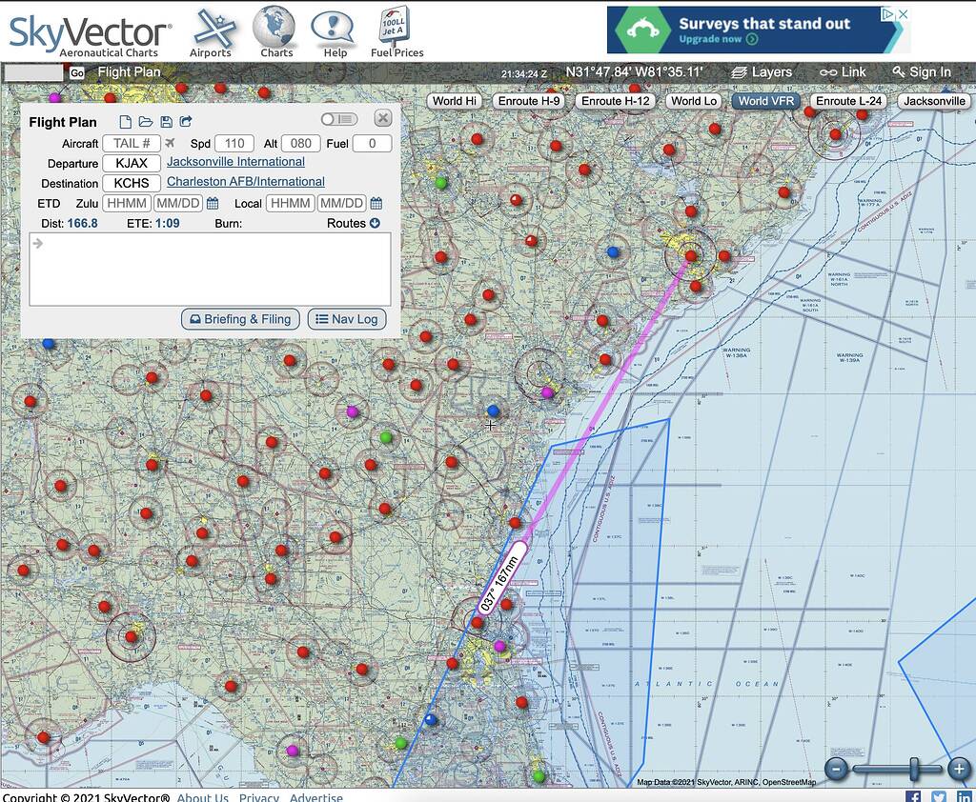Switch to the Jacksonville chart tab
Viewport: 976px width, 802px height.
[x=932, y=100]
